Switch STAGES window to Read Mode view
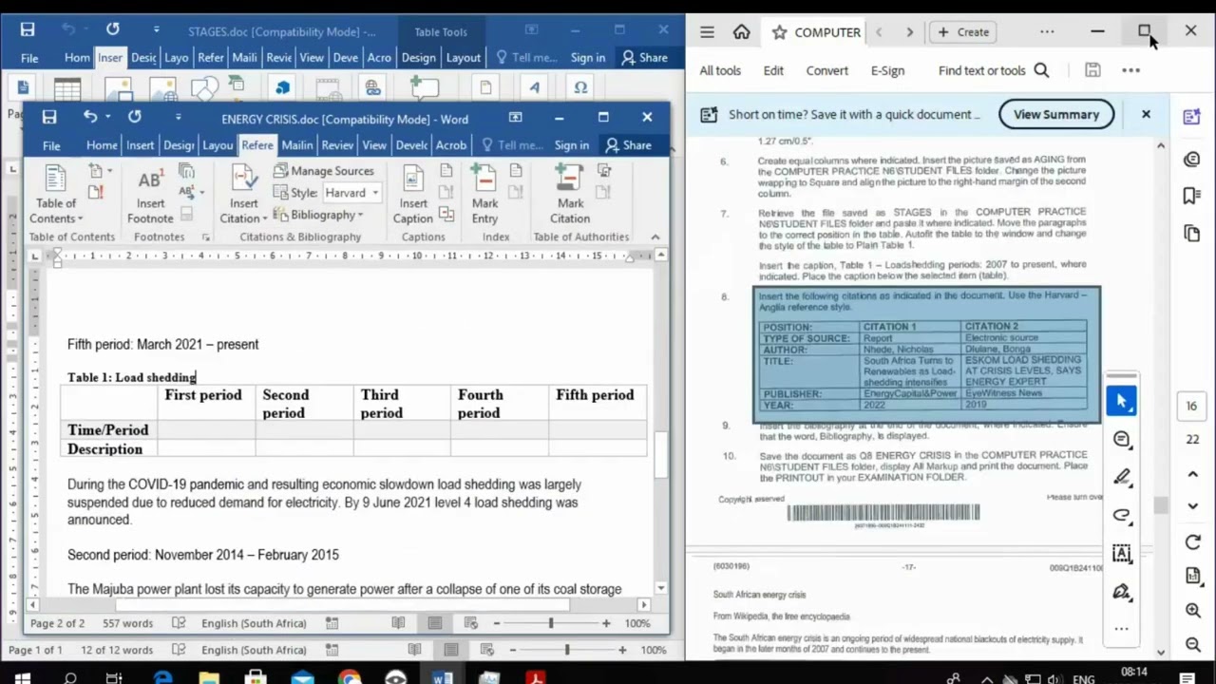Image resolution: width=1216 pixels, height=684 pixels. [x=415, y=650]
